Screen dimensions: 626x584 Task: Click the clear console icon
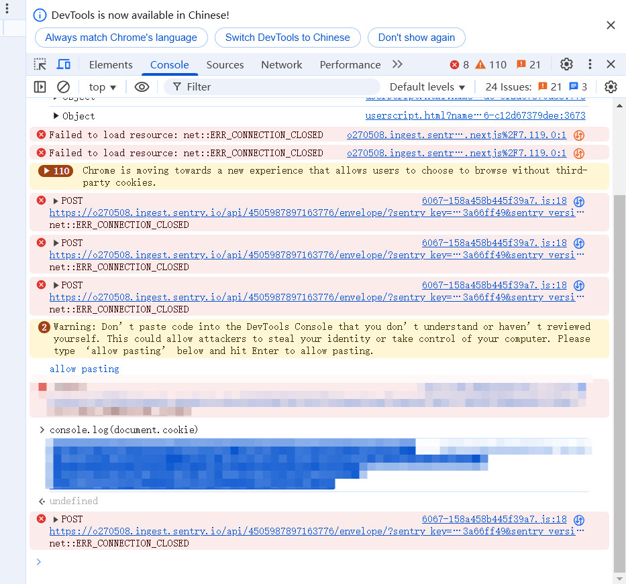(x=63, y=86)
